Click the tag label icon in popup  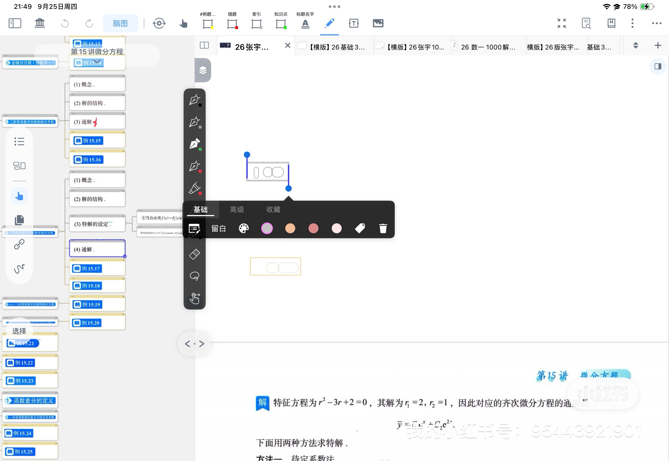point(360,229)
